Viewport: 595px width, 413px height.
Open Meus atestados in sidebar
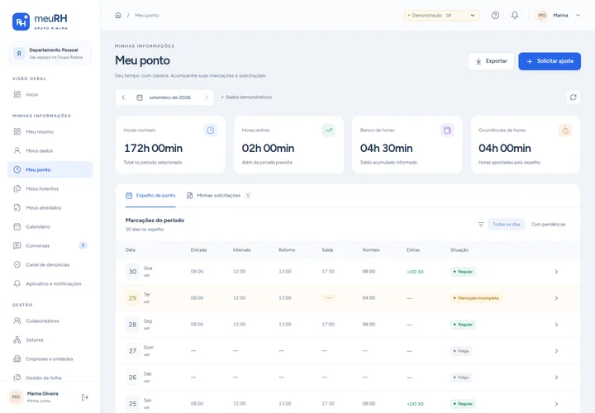coord(50,207)
